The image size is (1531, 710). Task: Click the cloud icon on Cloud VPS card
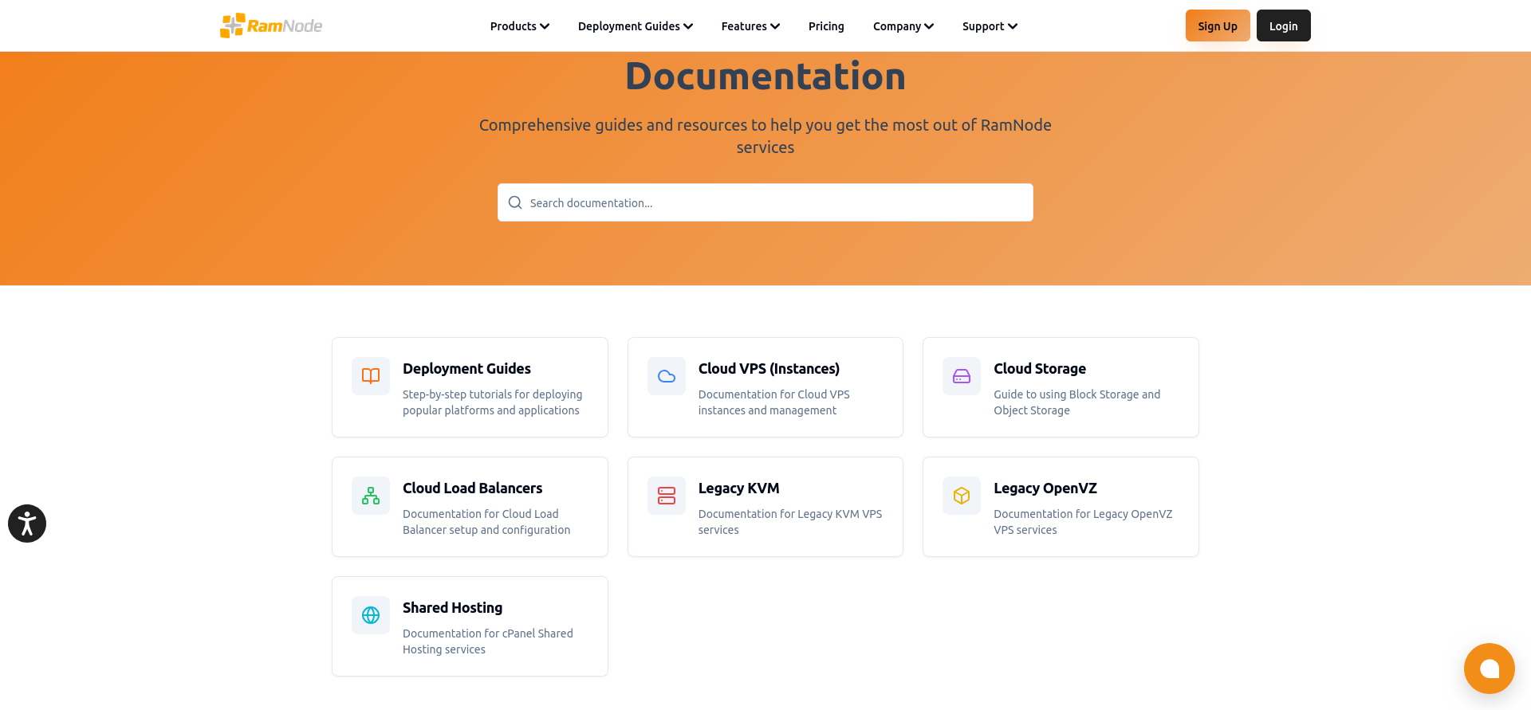pyautogui.click(x=667, y=376)
